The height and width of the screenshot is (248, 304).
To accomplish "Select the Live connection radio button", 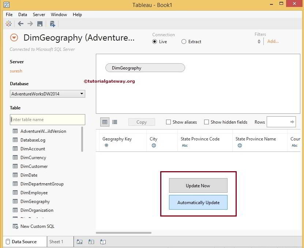I will [x=155, y=42].
